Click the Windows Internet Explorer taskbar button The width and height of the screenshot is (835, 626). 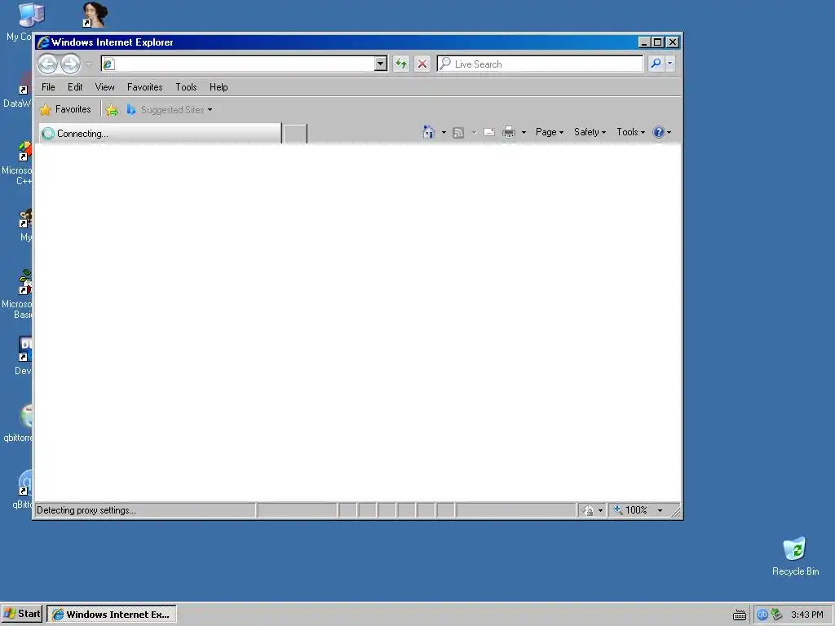(x=112, y=615)
